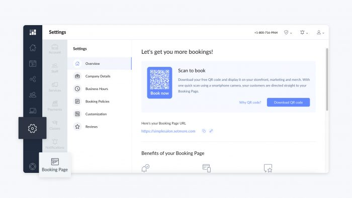Screen dimensions: 352x198
Task: Open the Customers people icon in sidebar
Action: (33, 95)
